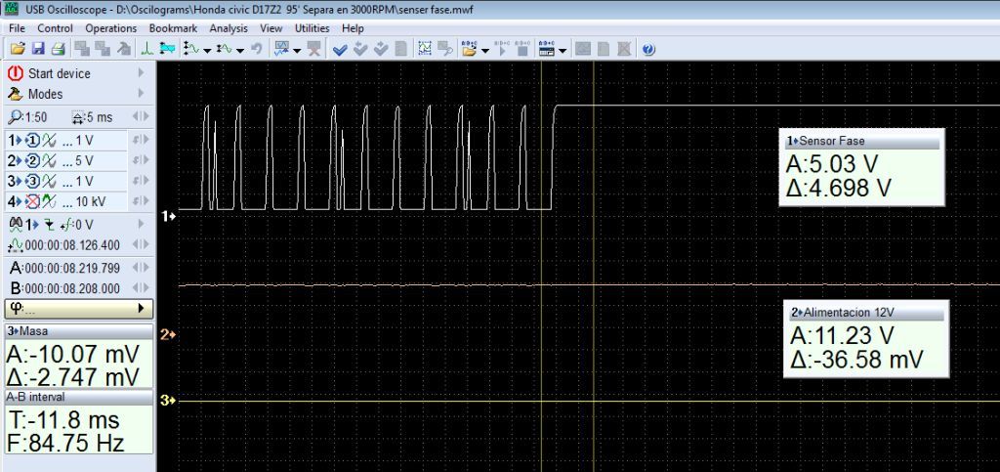Toggle channel 1 enable icon

pyautogui.click(x=32, y=140)
